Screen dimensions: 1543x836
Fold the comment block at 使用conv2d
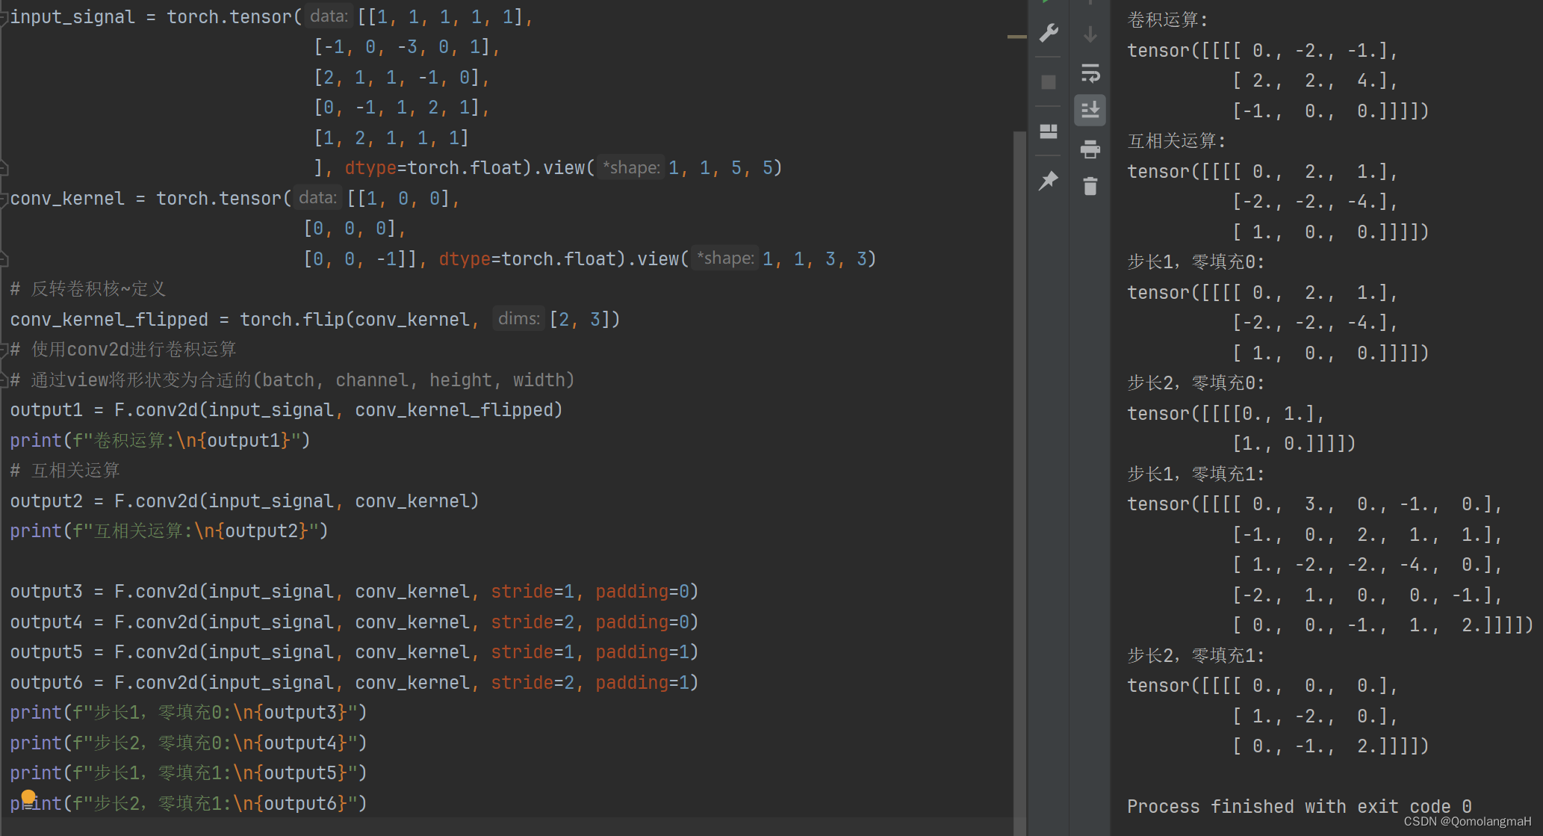pos(4,350)
